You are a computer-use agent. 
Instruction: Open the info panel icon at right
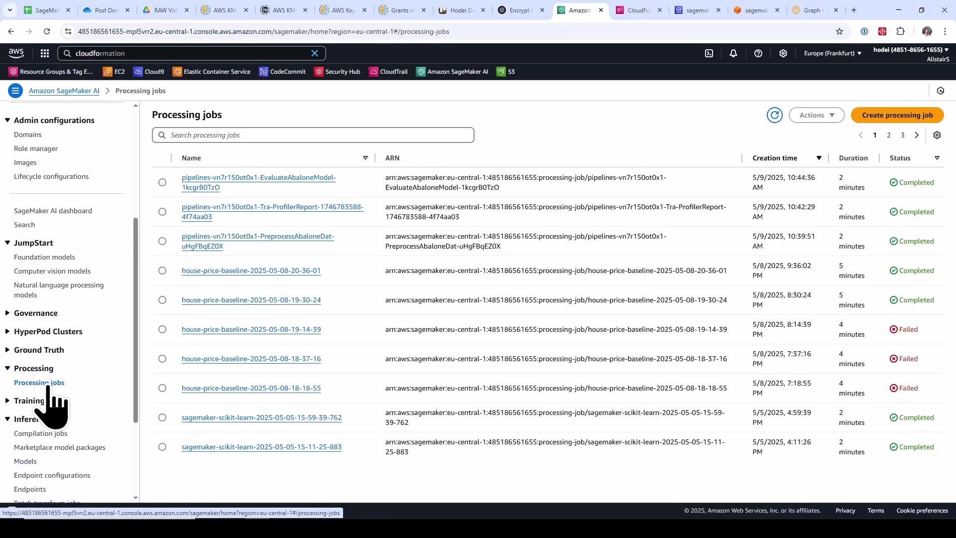941,91
